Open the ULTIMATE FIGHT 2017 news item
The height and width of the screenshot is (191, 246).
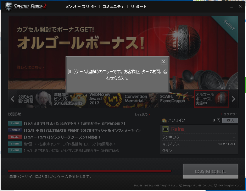click(x=82, y=130)
